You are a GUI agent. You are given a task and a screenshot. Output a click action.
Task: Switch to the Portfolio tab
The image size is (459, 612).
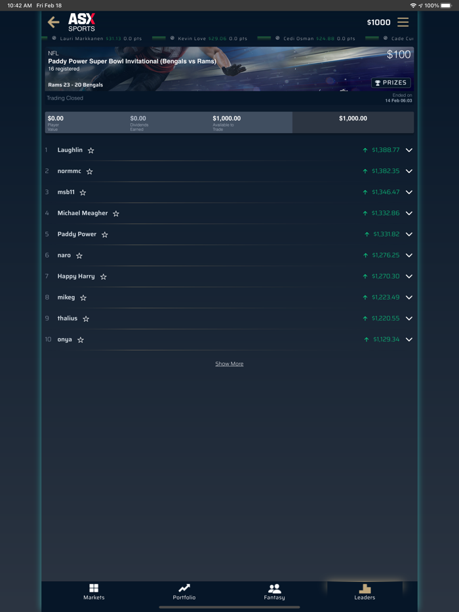tap(184, 592)
